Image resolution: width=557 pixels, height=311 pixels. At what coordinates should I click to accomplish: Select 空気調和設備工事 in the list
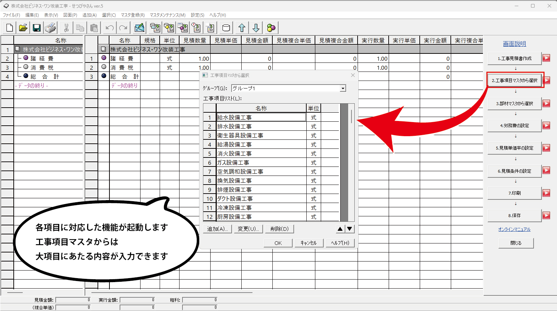pos(261,172)
